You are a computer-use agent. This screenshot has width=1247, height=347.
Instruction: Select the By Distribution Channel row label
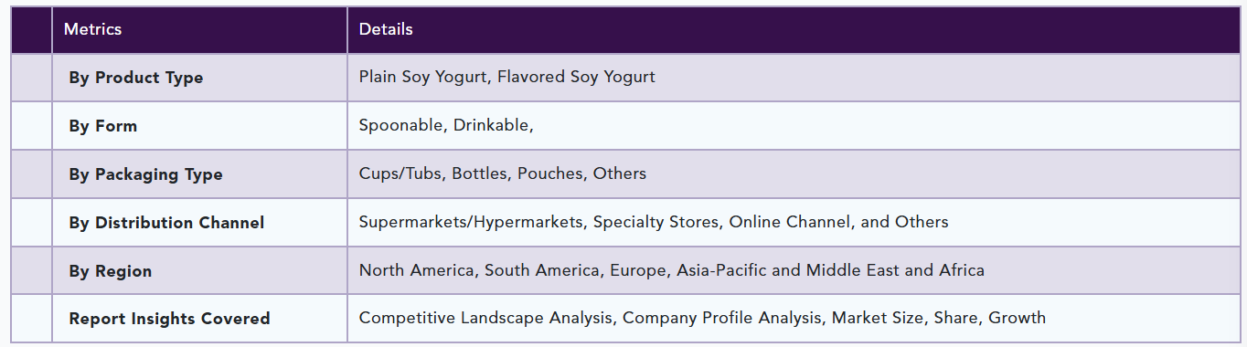[166, 223]
